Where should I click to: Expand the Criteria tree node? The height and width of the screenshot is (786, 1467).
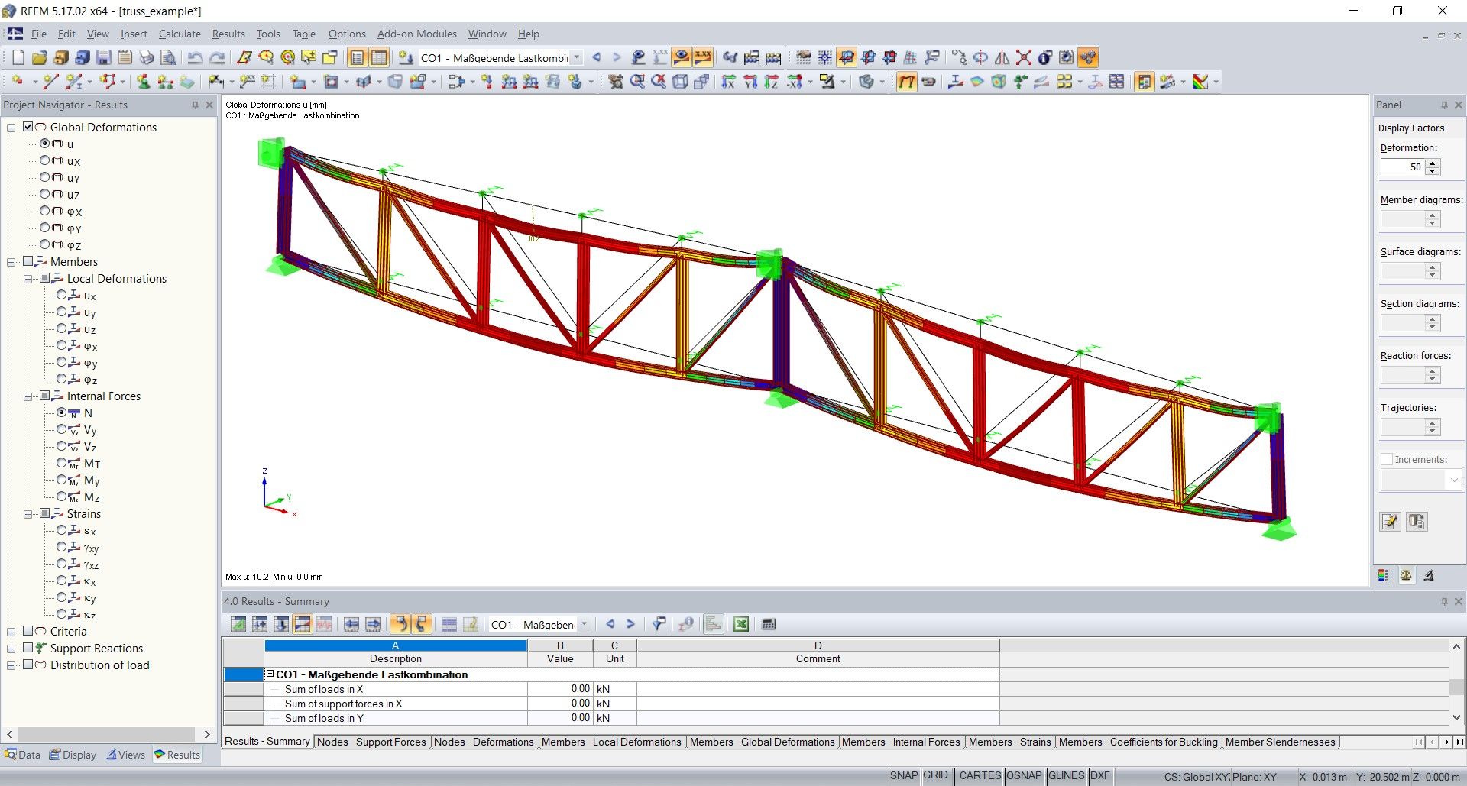(x=9, y=632)
